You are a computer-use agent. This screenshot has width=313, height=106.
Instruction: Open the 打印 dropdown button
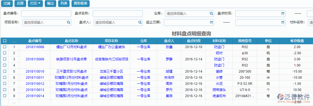coord(35,3)
